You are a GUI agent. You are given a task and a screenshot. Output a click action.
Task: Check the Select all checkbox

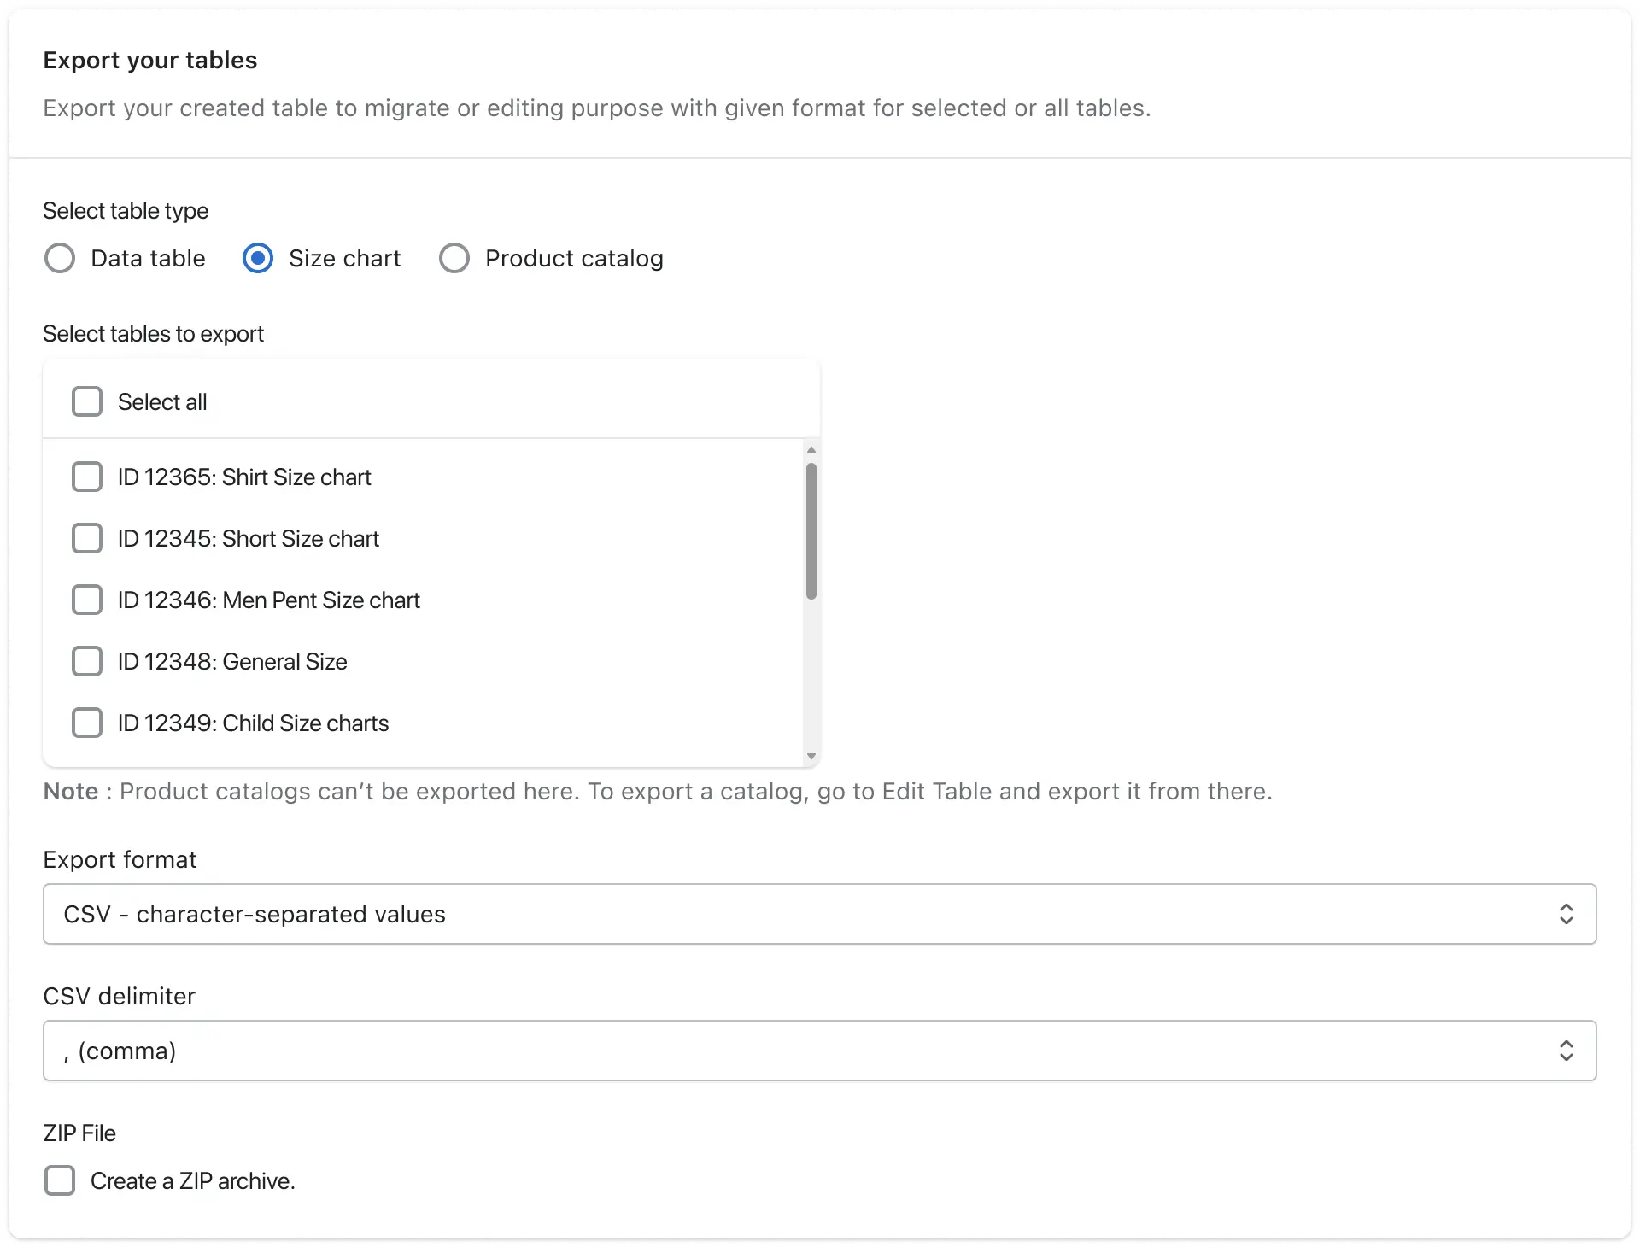click(87, 401)
